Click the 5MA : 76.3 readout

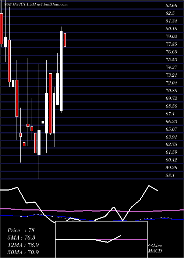tap(21, 238)
